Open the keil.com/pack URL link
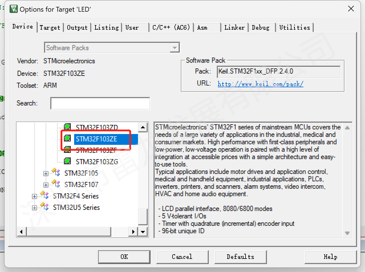The image size is (365, 272). coord(260,84)
